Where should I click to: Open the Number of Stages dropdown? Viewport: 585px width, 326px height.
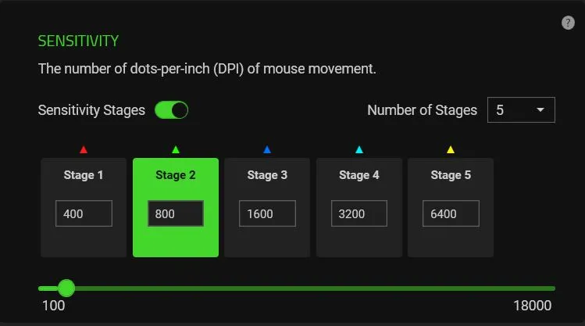pyautogui.click(x=521, y=109)
